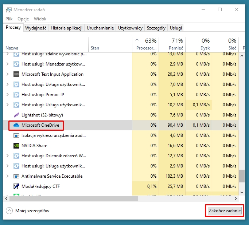Click the Lightshot feather icon
Screen dimensions: 249x225
pos(16,115)
